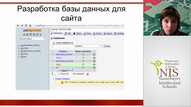Open mysql link in database table
Viewport: 191px width, 107px height.
[58, 58]
